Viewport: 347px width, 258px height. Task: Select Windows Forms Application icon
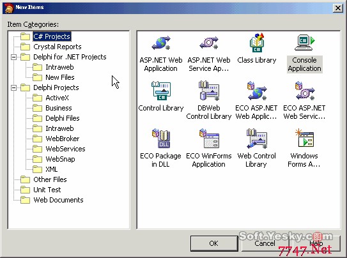point(305,138)
